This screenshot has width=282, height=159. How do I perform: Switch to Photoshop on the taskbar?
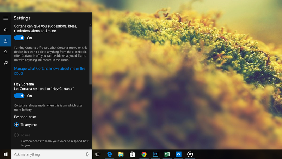(x=155, y=154)
